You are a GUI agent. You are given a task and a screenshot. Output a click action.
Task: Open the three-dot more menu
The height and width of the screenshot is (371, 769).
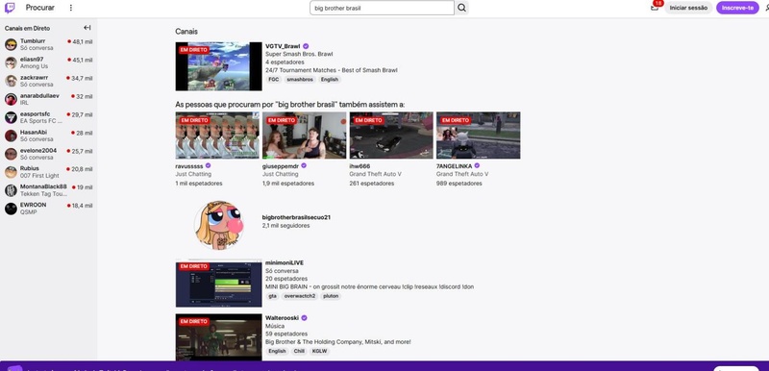point(70,8)
